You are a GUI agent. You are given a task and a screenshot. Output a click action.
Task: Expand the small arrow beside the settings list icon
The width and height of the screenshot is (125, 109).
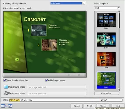point(6,106)
